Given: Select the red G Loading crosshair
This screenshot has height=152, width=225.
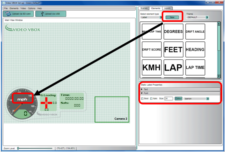Looking at the screenshot, I should point(46,103).
